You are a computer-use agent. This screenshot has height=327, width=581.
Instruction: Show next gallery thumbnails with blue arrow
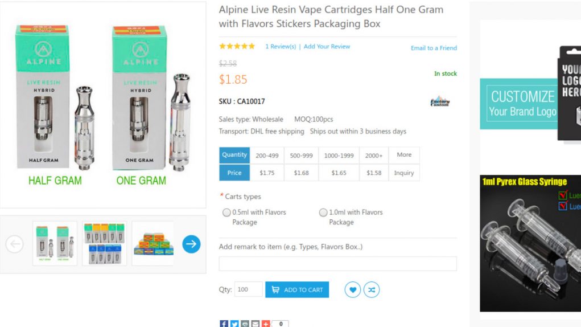point(191,244)
